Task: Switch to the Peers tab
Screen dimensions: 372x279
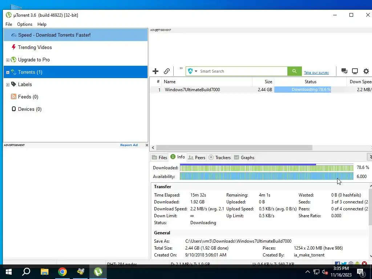Action: tap(197, 158)
